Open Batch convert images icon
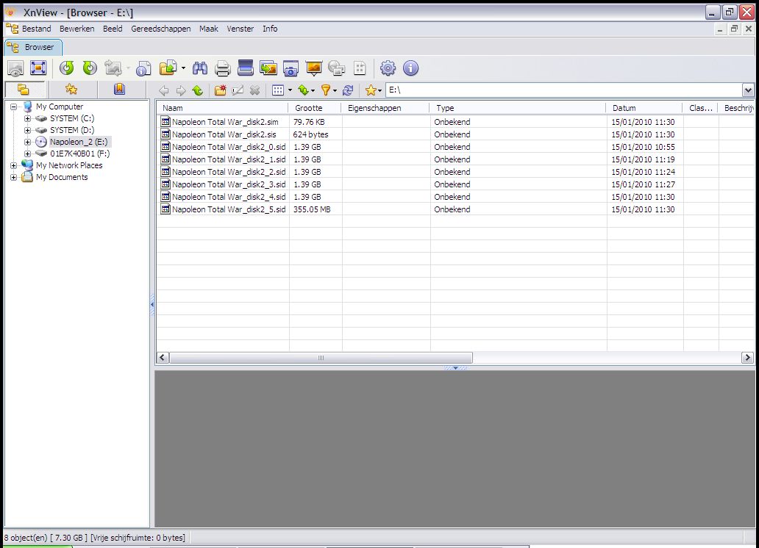Viewport: 759px width, 548px height. pos(268,68)
